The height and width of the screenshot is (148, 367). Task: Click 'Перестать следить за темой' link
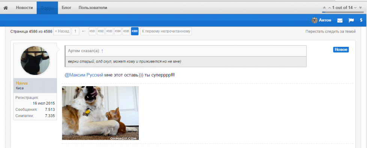pyautogui.click(x=331, y=31)
